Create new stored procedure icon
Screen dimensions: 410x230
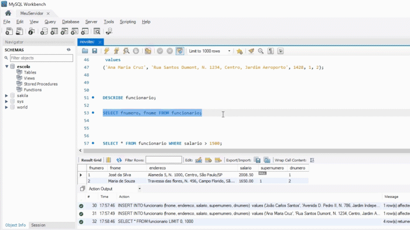click(x=74, y=32)
